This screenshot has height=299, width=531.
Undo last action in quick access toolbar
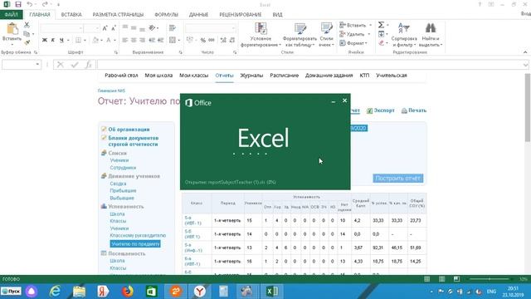click(30, 4)
